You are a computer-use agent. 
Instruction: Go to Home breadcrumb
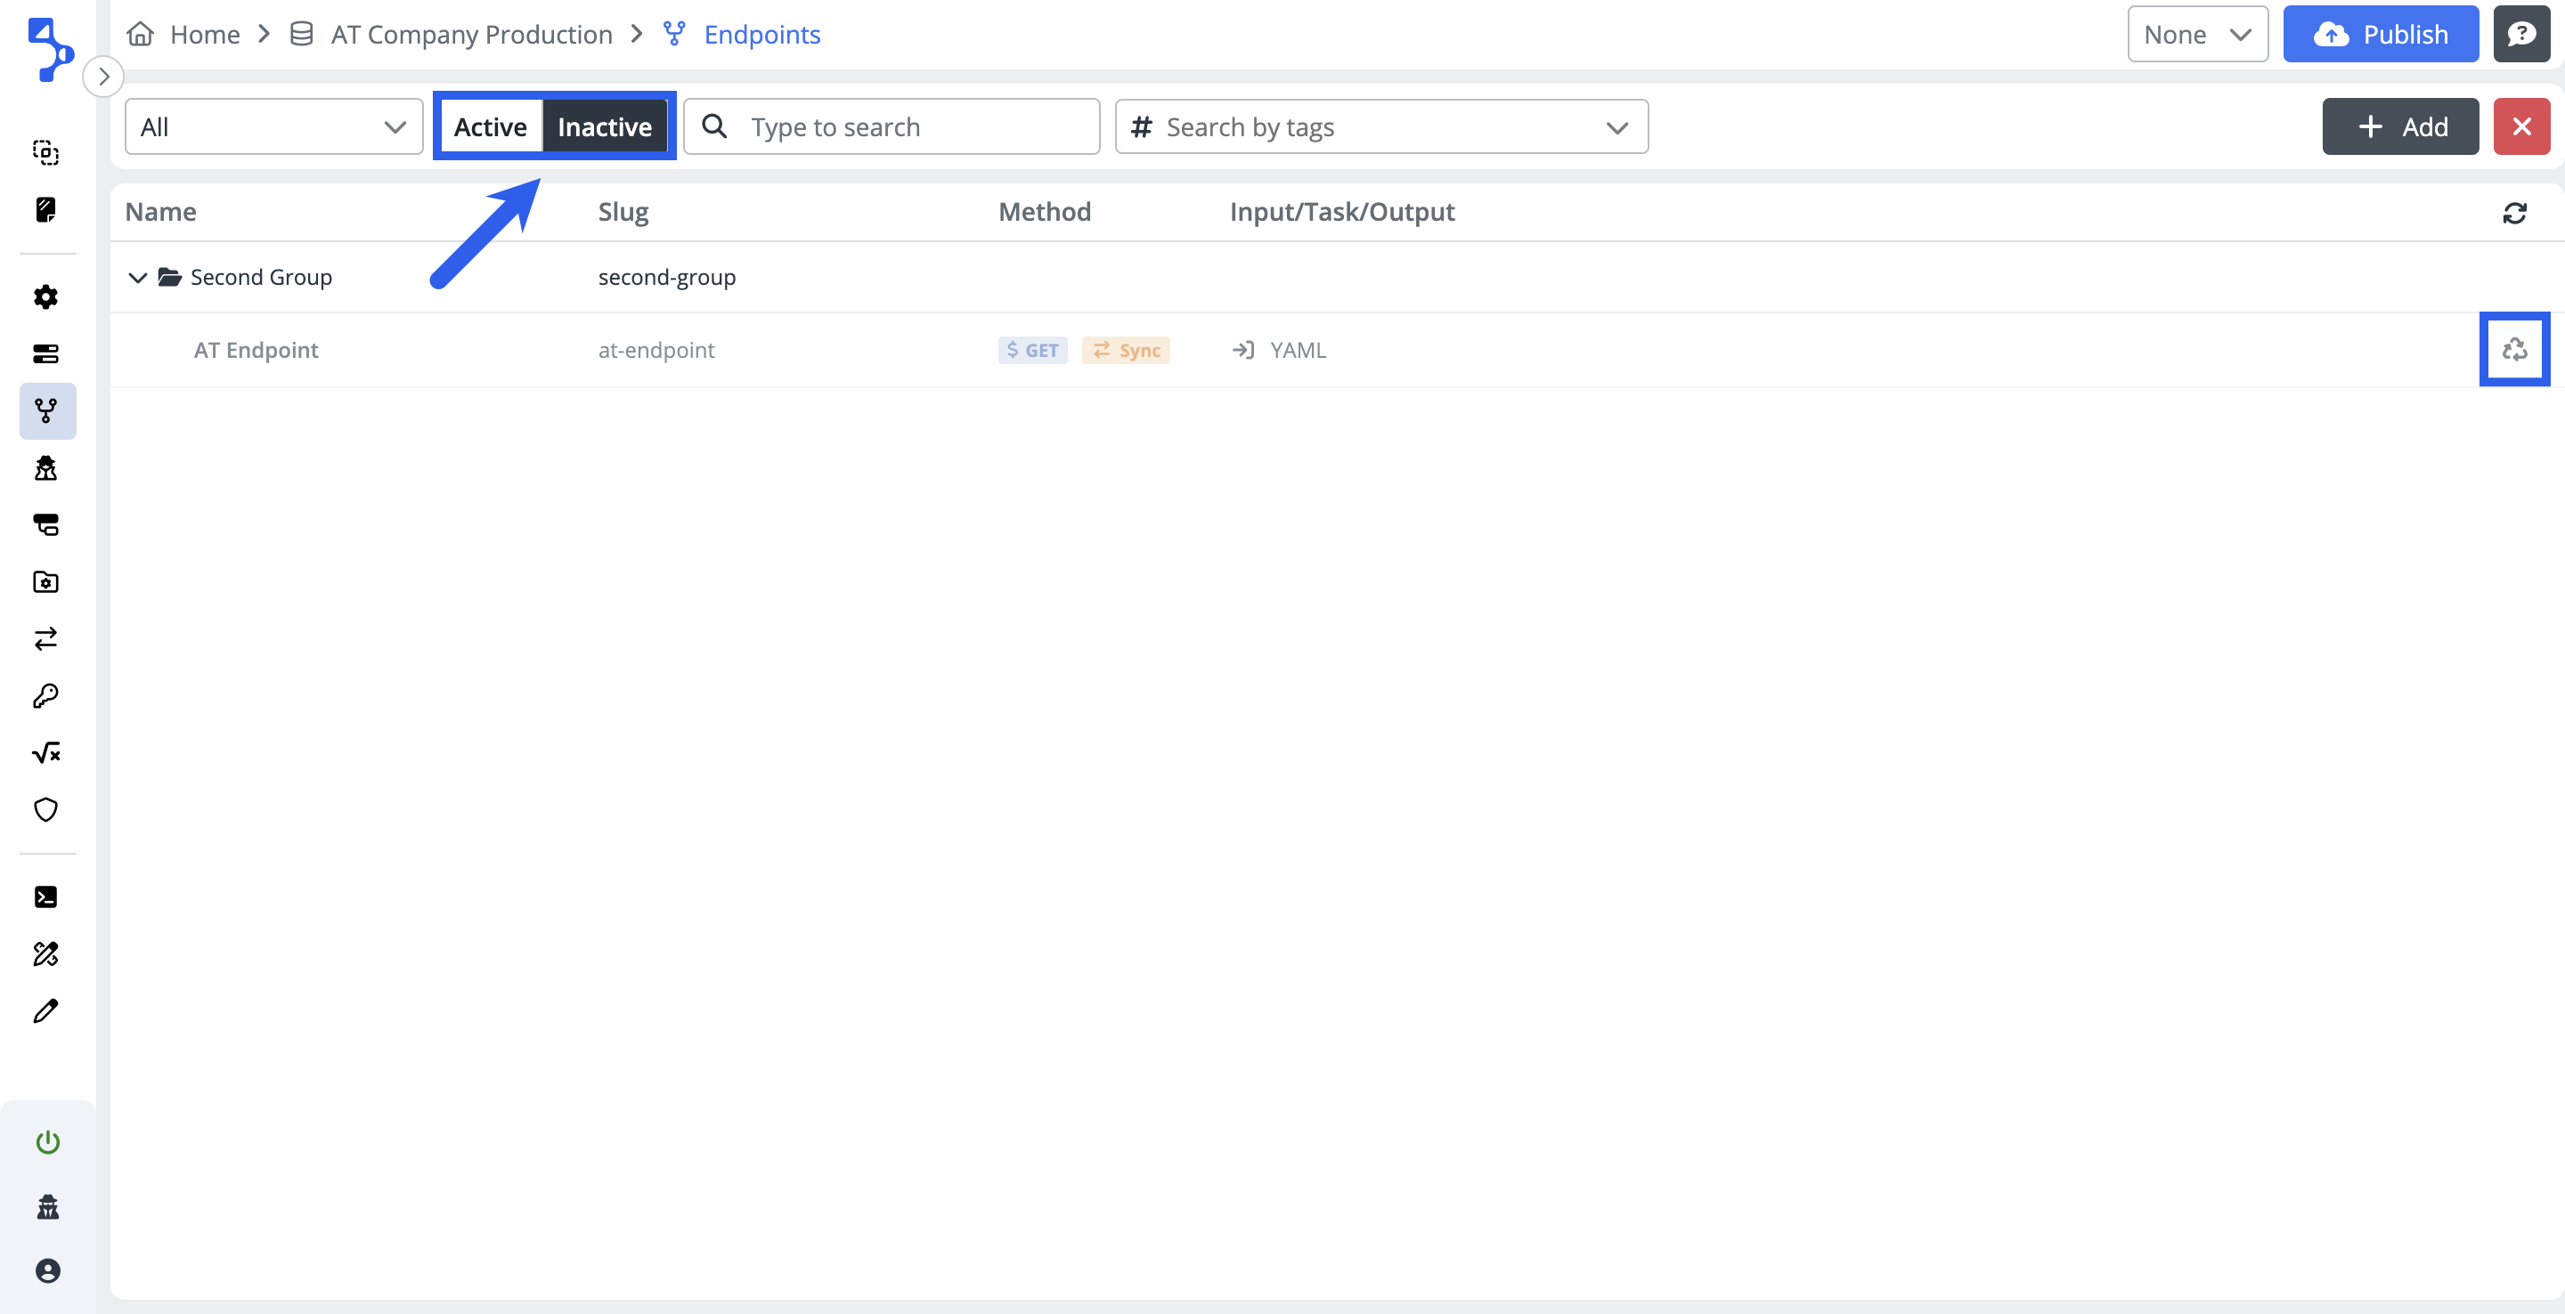[x=204, y=35]
